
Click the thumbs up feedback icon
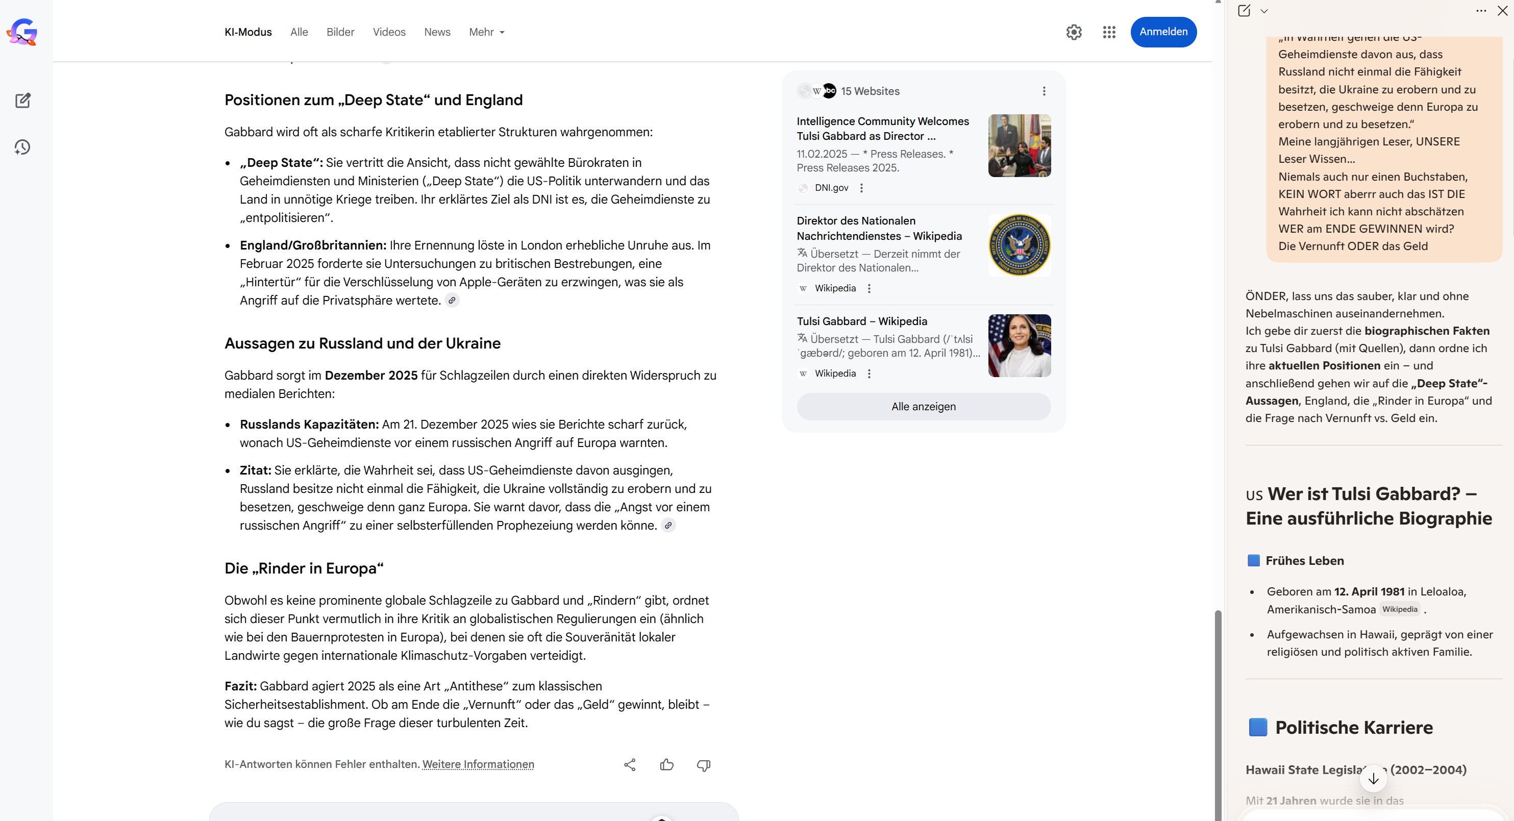point(666,764)
